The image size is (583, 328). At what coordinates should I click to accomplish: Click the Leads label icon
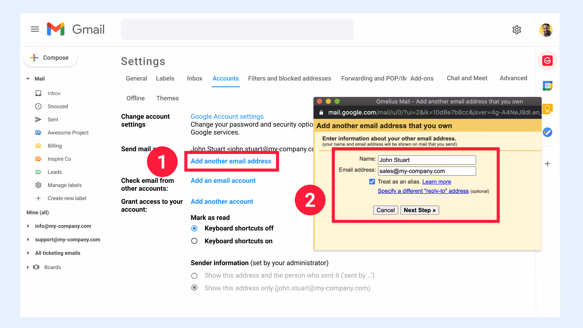coord(38,172)
